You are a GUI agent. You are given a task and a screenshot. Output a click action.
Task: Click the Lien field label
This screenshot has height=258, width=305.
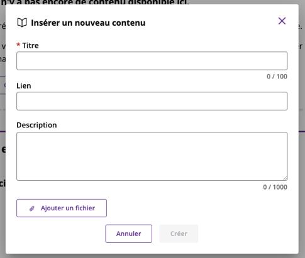point(24,86)
